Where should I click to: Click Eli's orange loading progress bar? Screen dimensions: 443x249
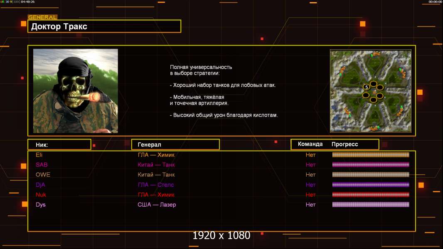coord(371,154)
